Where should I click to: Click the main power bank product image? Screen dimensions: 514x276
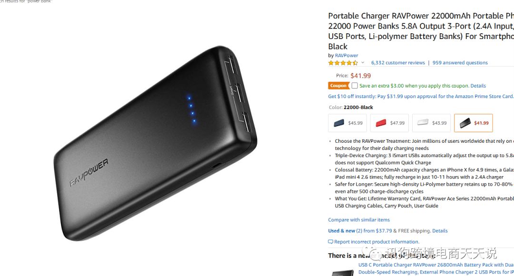pyautogui.click(x=155, y=143)
